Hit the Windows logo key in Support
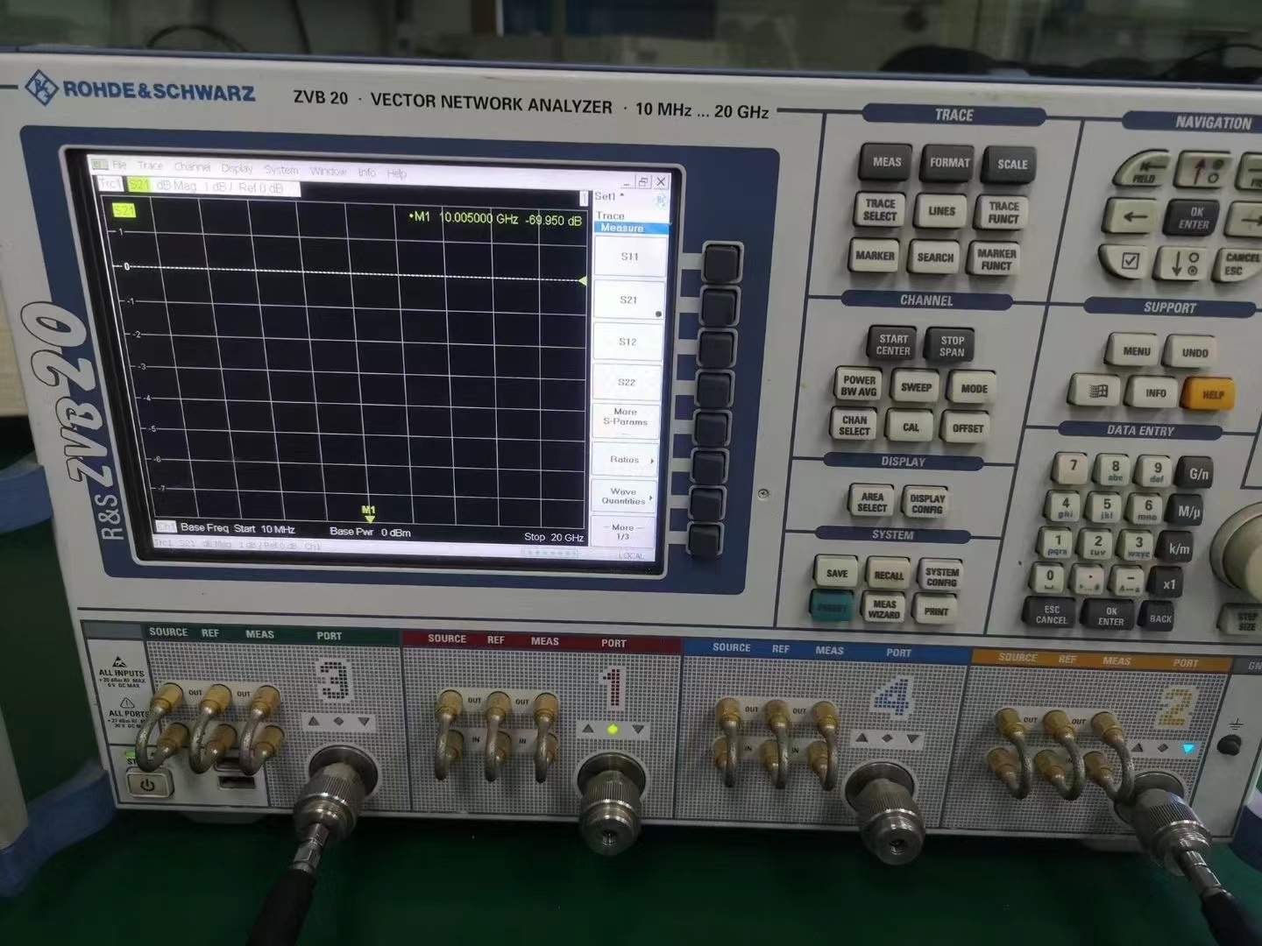The height and width of the screenshot is (946, 1262). [x=1095, y=392]
